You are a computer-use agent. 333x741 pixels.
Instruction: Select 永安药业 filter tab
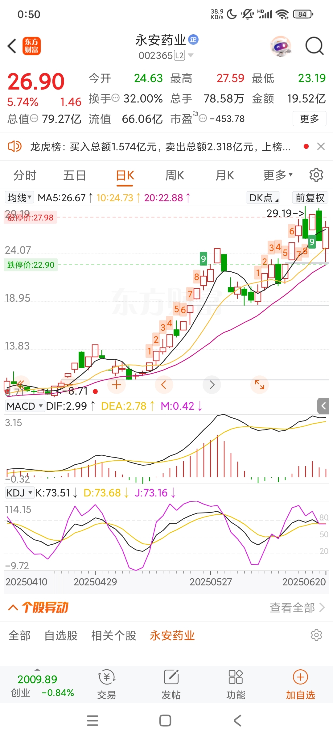(172, 635)
